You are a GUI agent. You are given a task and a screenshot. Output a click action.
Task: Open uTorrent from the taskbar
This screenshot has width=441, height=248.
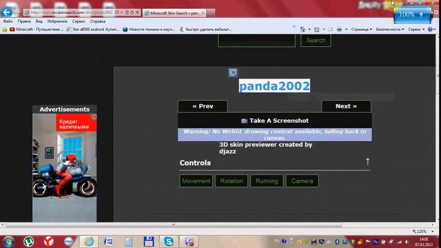(29, 242)
